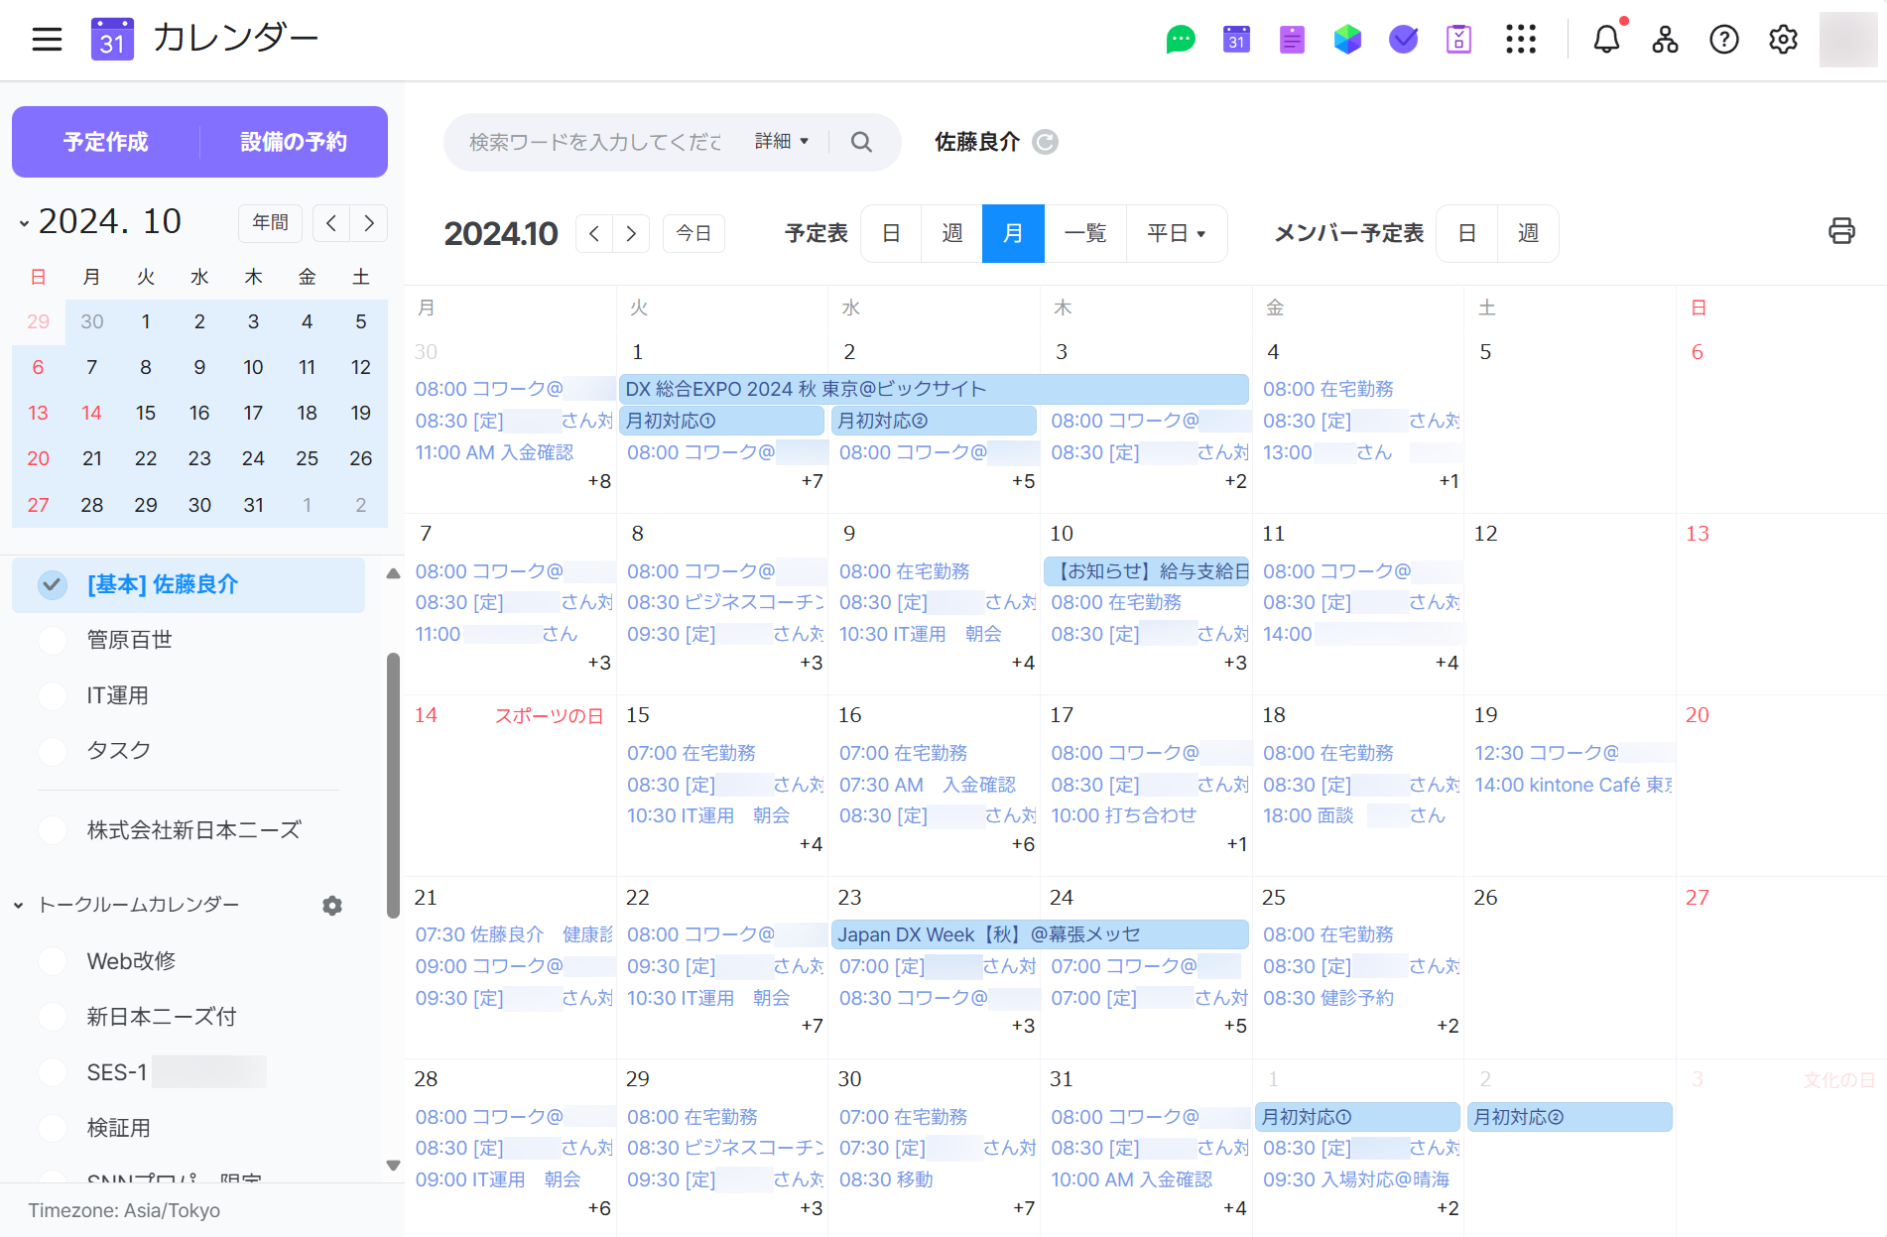Click the 予定作成 button
The height and width of the screenshot is (1237, 1887).
[x=106, y=142]
